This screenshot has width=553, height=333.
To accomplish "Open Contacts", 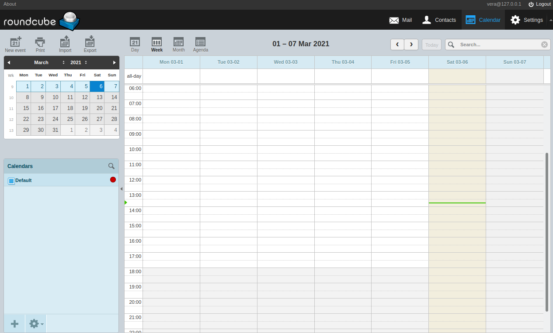I will tap(439, 20).
